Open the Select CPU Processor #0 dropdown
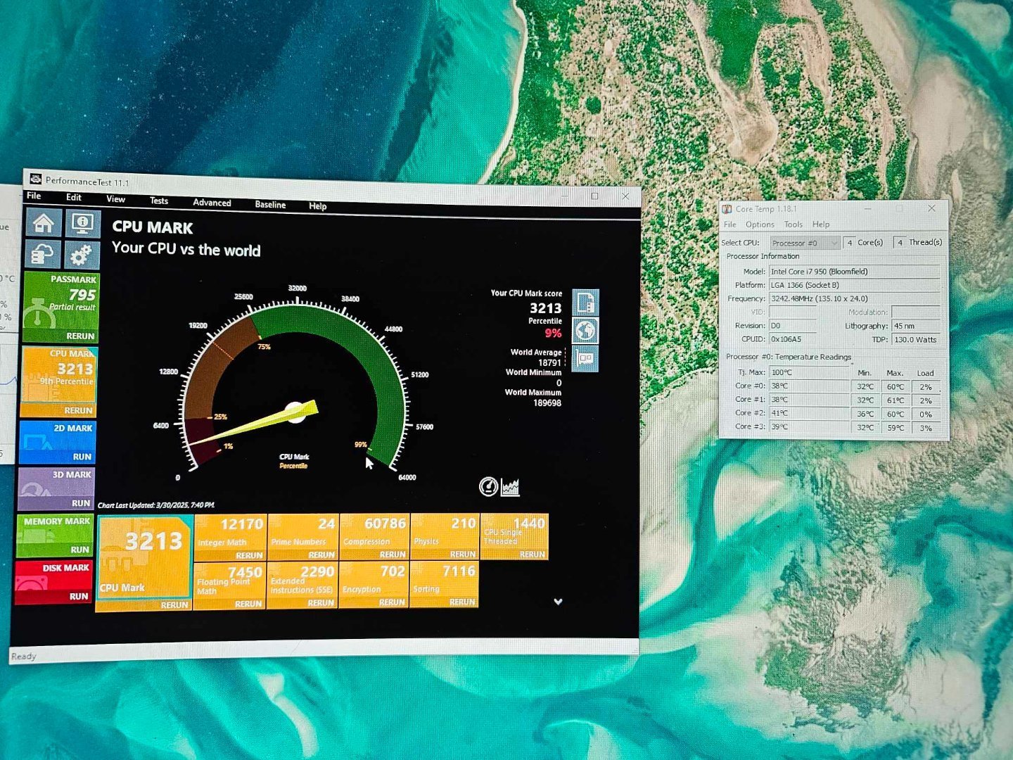The image size is (1013, 760). tap(805, 243)
